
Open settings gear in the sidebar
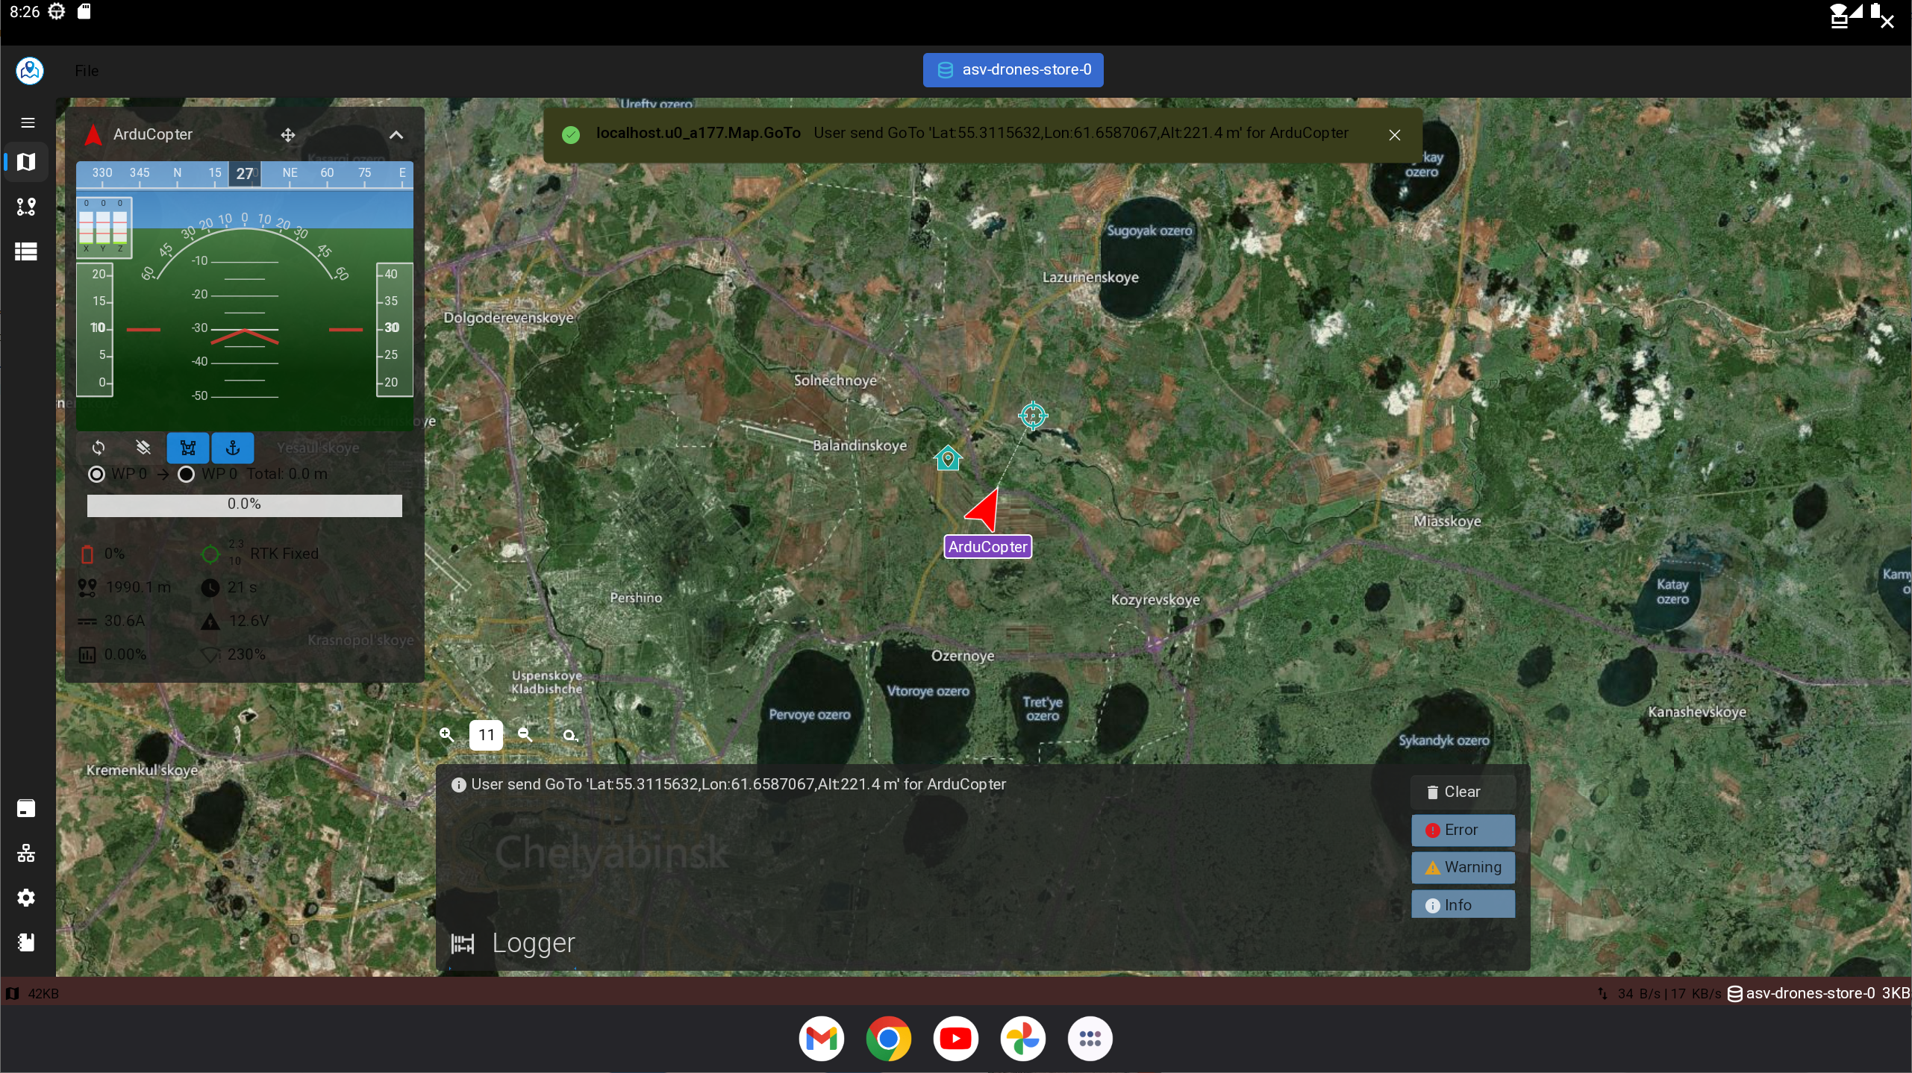click(x=26, y=898)
